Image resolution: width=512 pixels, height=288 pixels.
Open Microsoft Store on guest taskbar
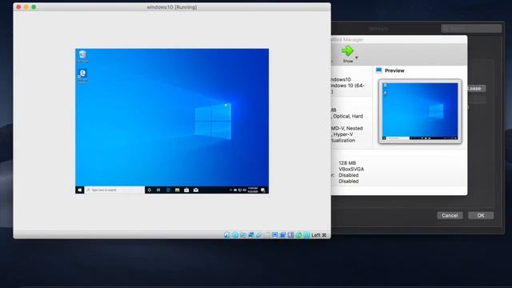point(186,190)
